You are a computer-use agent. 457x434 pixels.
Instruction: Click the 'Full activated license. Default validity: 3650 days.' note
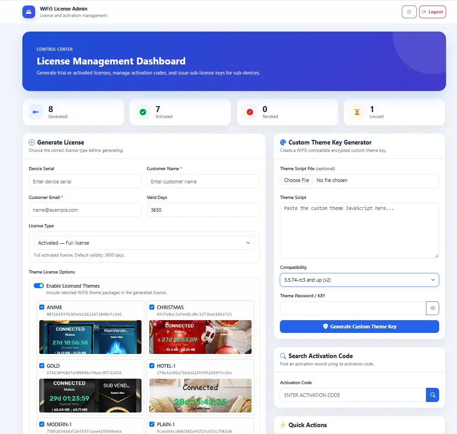tap(79, 255)
